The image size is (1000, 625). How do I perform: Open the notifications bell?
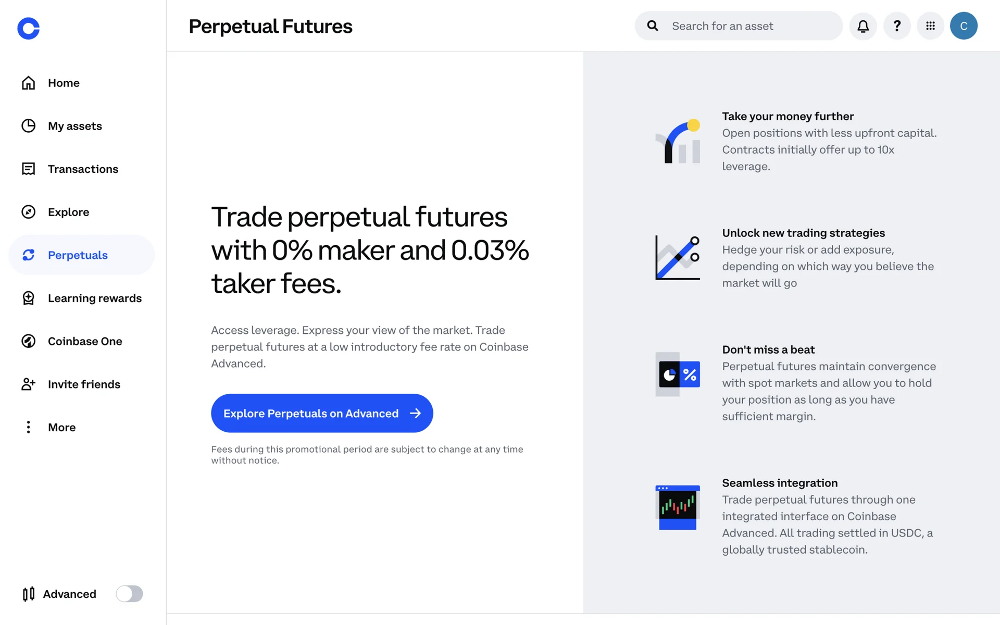pyautogui.click(x=863, y=26)
